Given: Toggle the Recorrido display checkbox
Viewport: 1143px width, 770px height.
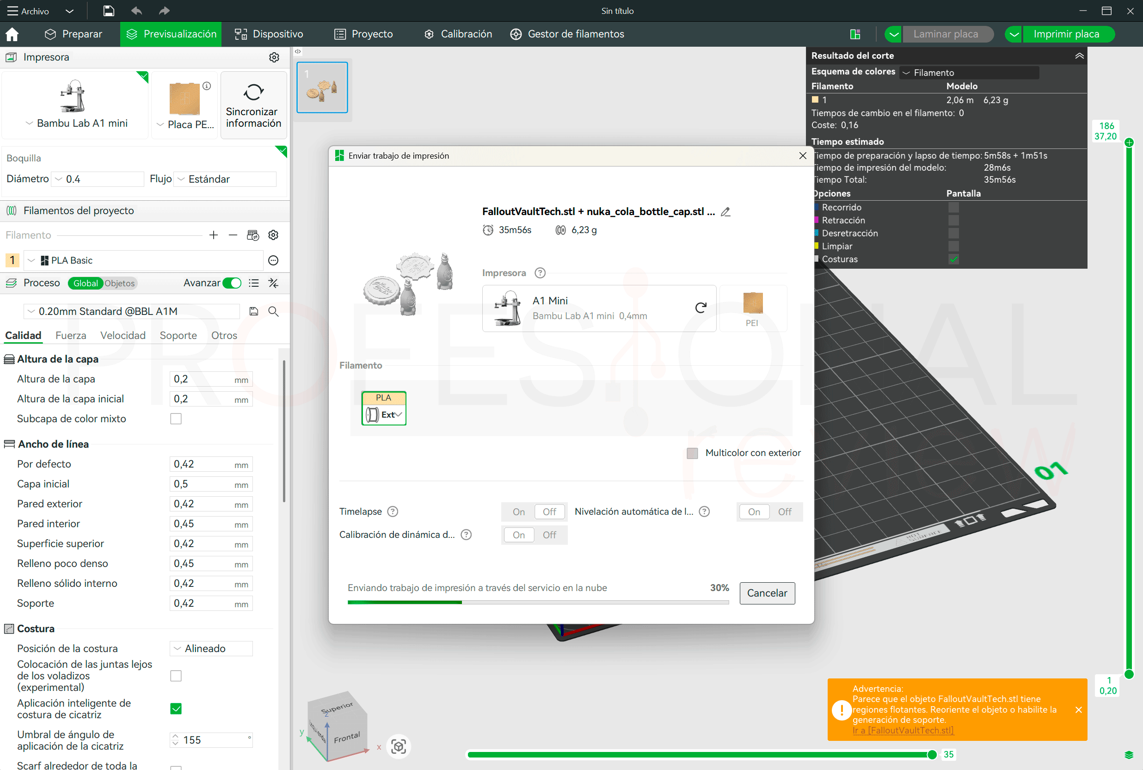Looking at the screenshot, I should click(x=953, y=208).
